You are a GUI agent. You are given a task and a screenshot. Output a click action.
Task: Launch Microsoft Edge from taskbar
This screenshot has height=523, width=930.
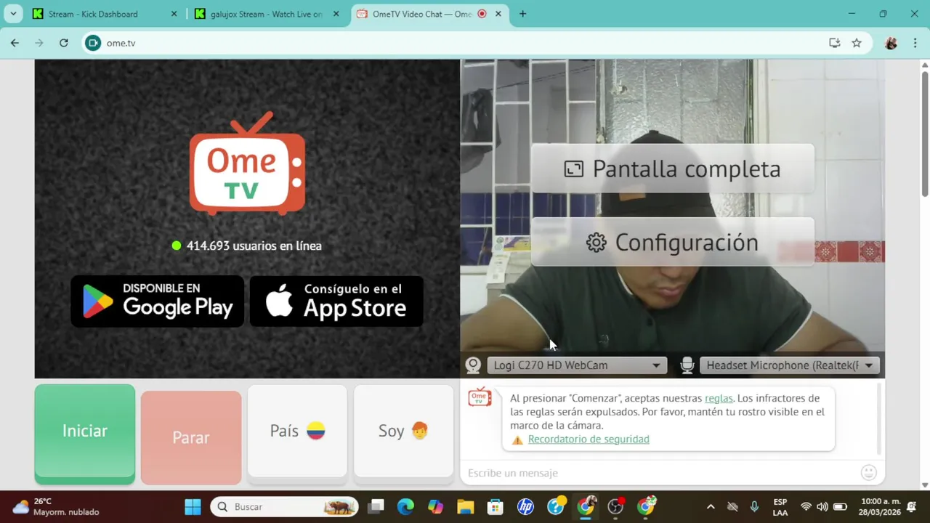coord(405,507)
